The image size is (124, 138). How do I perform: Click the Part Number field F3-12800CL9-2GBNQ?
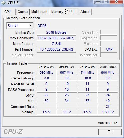point(56,49)
